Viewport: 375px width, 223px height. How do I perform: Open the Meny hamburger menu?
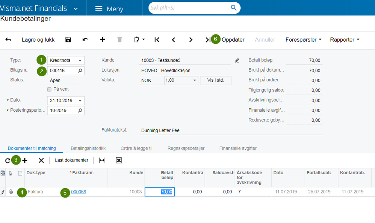(109, 9)
